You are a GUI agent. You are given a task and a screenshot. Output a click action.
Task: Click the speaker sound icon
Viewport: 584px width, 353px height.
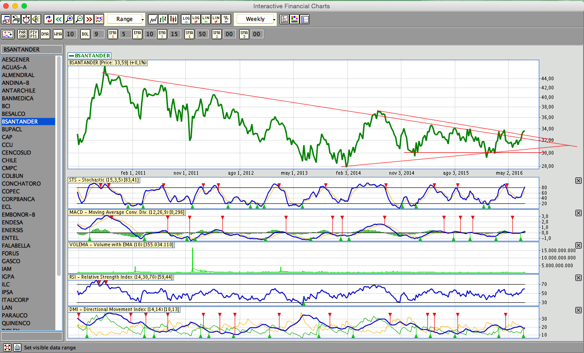pyautogui.click(x=36, y=19)
